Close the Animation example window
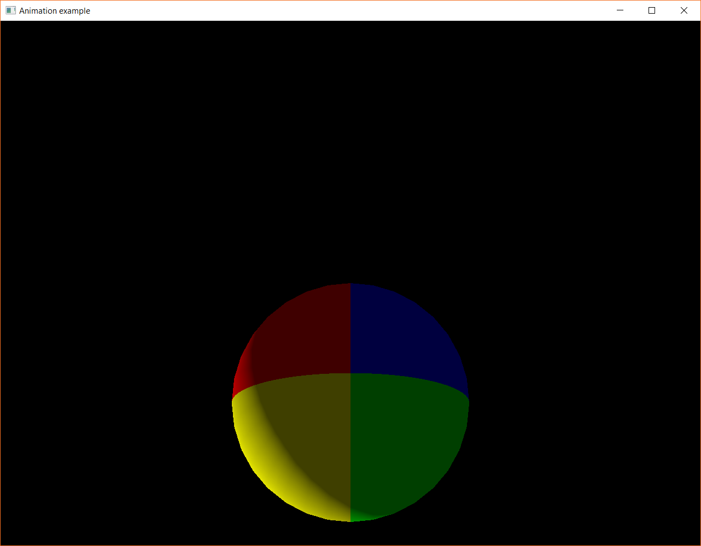701x546 pixels. coord(684,10)
